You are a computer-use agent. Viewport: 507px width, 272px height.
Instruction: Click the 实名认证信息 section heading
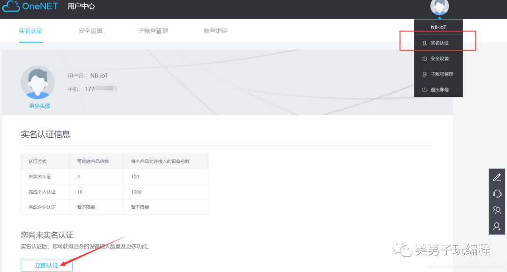(x=46, y=134)
